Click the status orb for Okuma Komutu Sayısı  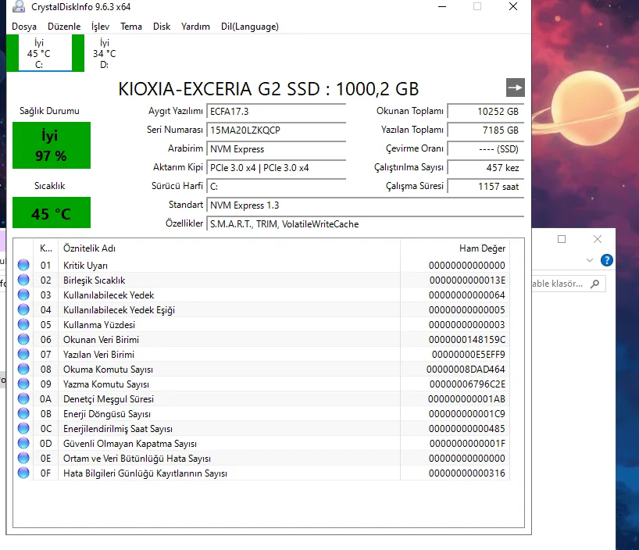coord(23,369)
